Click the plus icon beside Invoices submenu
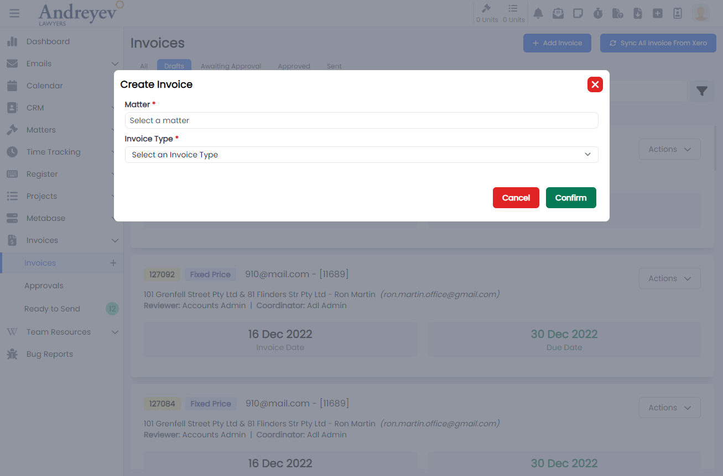This screenshot has width=723, height=476. (113, 263)
